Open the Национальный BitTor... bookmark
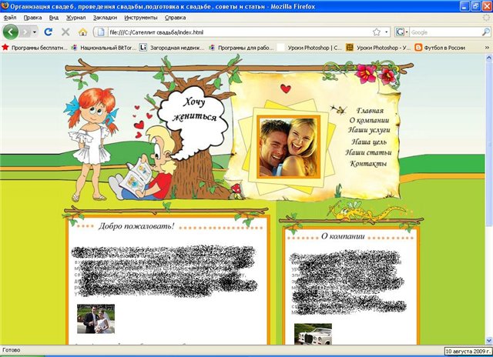The width and height of the screenshot is (493, 357). (x=103, y=47)
